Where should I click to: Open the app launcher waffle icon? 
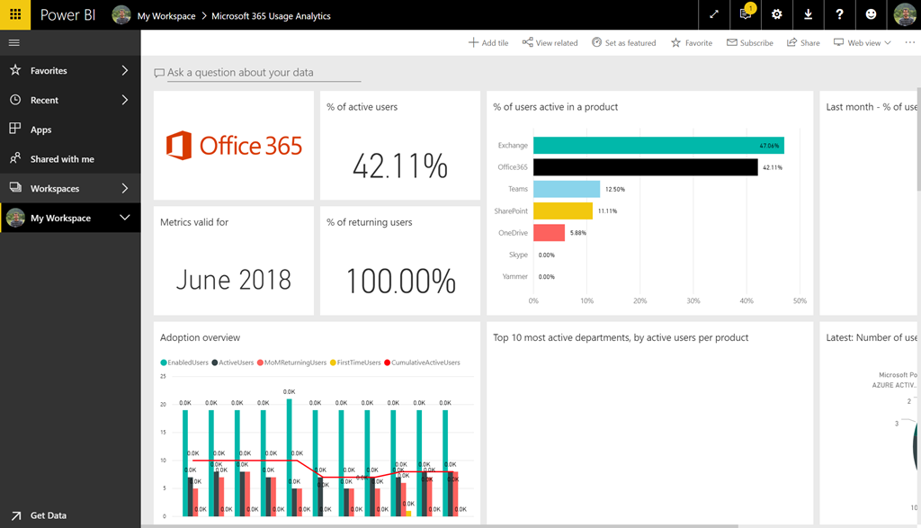(x=15, y=14)
